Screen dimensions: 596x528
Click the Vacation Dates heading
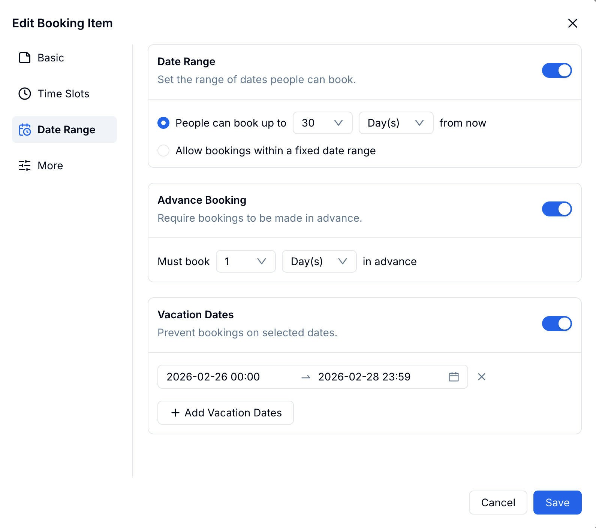click(x=196, y=315)
